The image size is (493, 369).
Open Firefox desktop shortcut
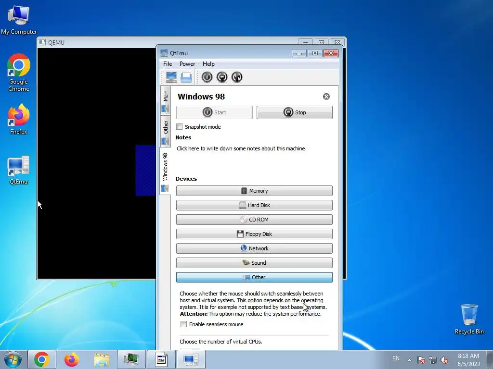(19, 119)
